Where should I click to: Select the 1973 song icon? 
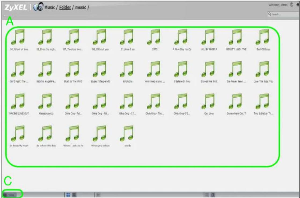[x=155, y=37]
